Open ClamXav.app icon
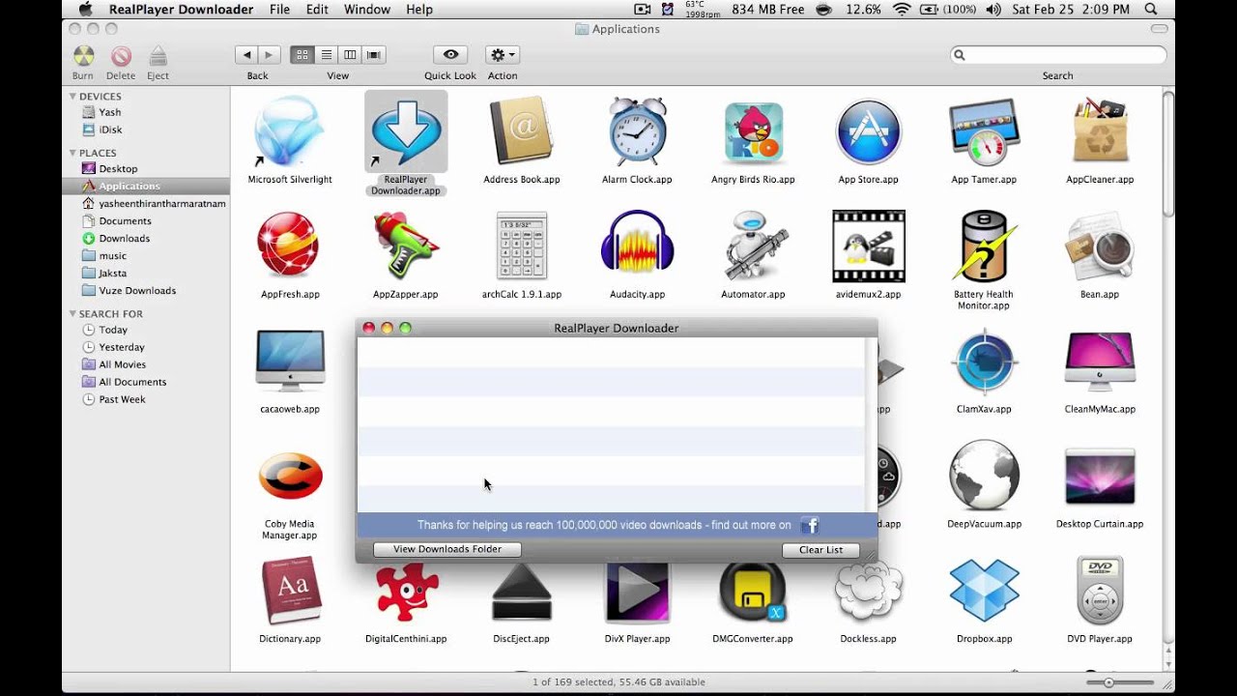 tap(984, 362)
